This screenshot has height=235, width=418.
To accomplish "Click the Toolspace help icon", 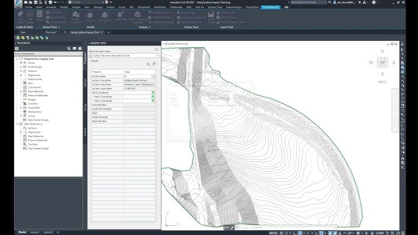I will click(x=80, y=49).
